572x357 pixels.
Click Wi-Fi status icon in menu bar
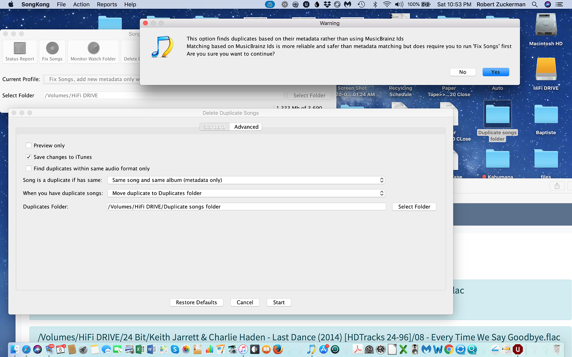tap(387, 4)
